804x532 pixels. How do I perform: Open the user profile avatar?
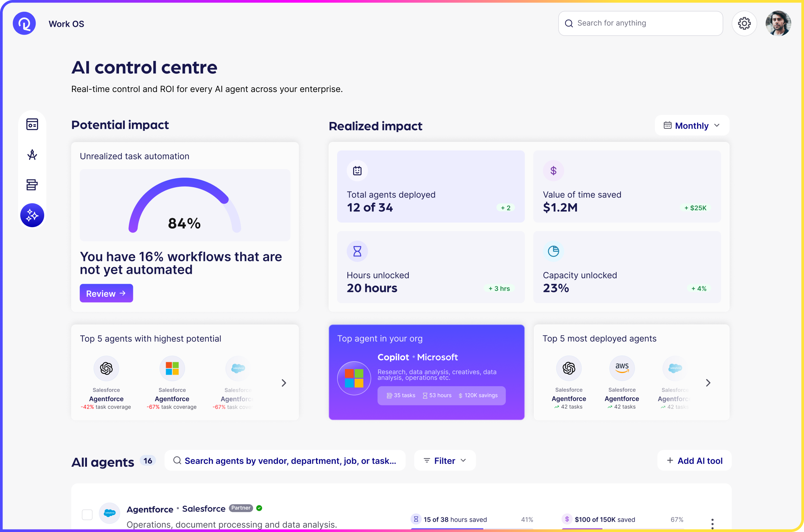point(778,24)
